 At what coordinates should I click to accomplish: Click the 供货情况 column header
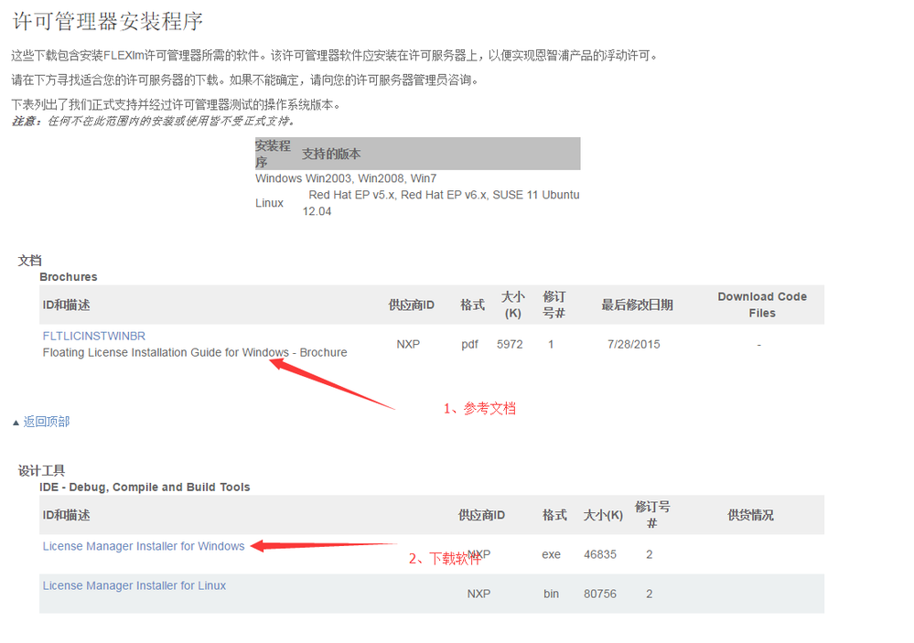751,515
